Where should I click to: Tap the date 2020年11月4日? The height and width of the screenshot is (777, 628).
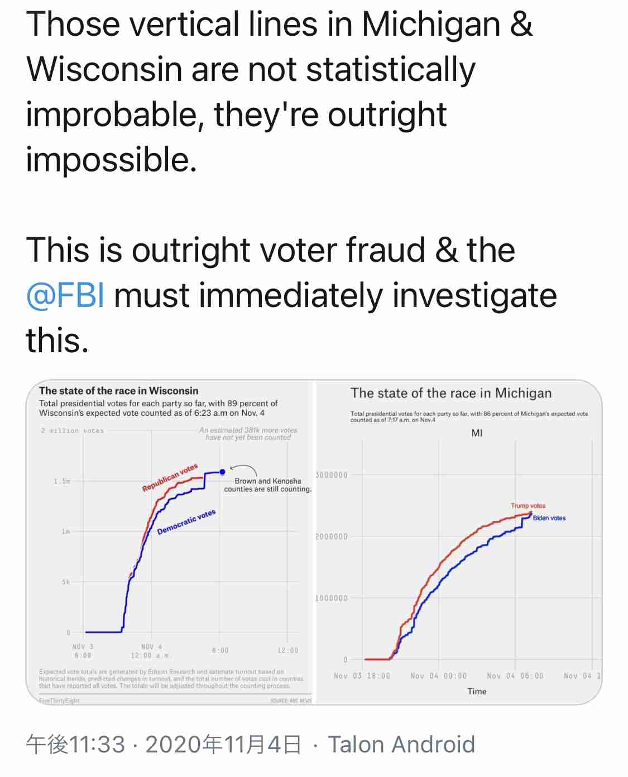pyautogui.click(x=223, y=745)
